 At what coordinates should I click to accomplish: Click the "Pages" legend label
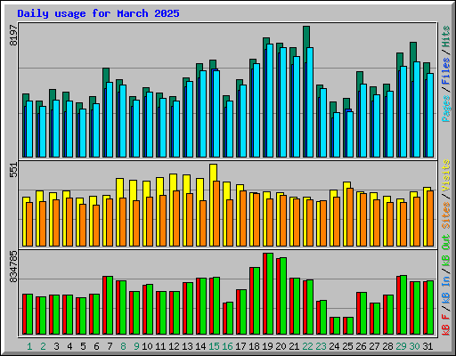[445, 109]
